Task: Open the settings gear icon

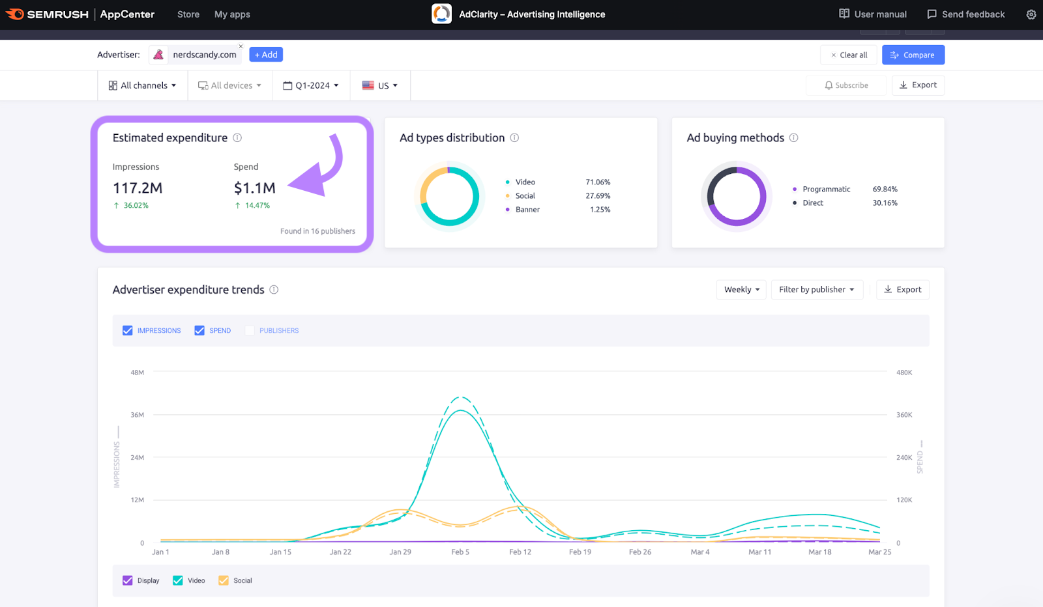Action: point(1031,14)
